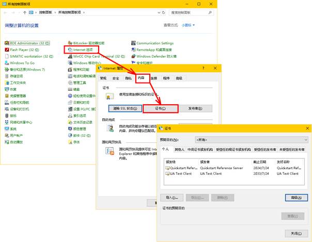Switch to the 内容 tab in Internet 属性
The height and width of the screenshot is (242, 312).
(142, 78)
